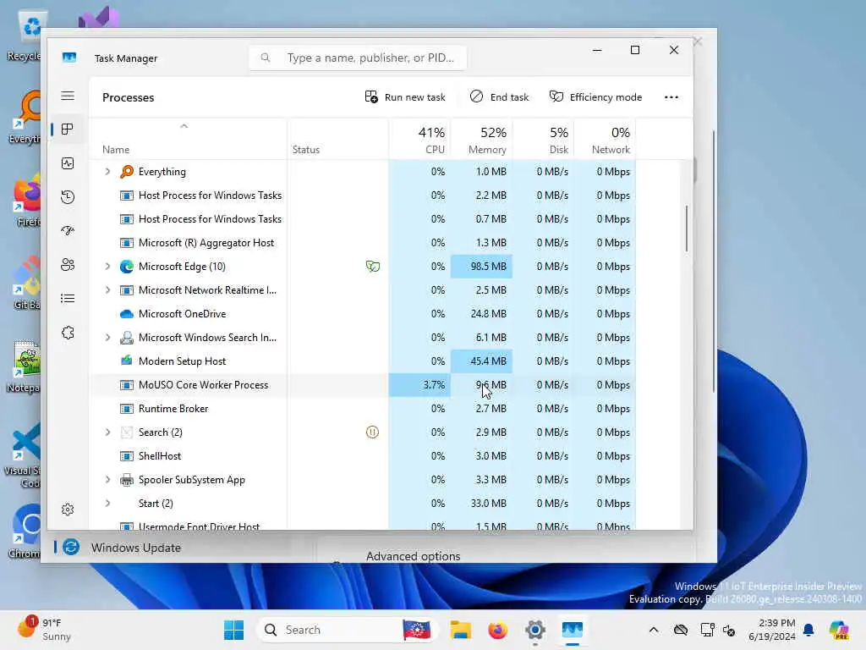The width and height of the screenshot is (866, 650).
Task: Focus the Task Manager search field
Action: 358,58
